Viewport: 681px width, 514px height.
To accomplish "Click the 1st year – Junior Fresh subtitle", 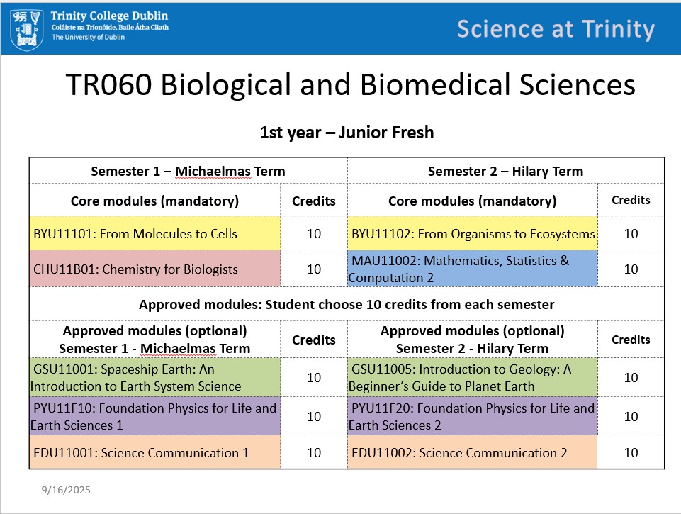I will pos(347,132).
